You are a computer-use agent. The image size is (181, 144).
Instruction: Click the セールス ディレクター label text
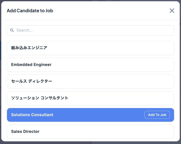click(x=32, y=81)
